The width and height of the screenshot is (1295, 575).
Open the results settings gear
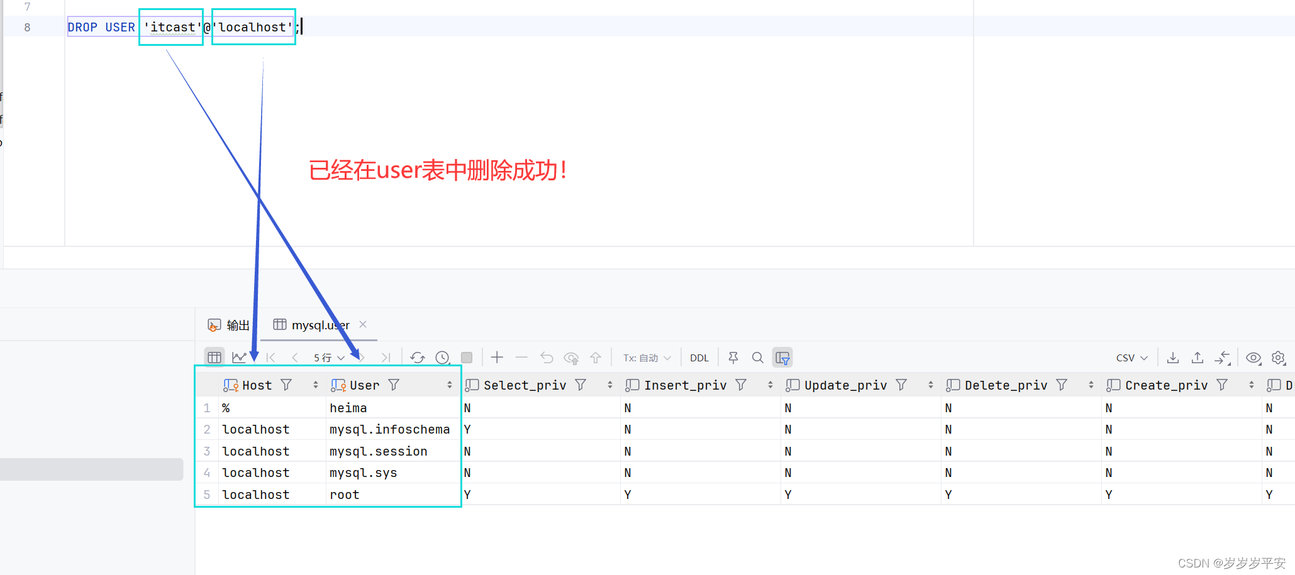tap(1279, 358)
